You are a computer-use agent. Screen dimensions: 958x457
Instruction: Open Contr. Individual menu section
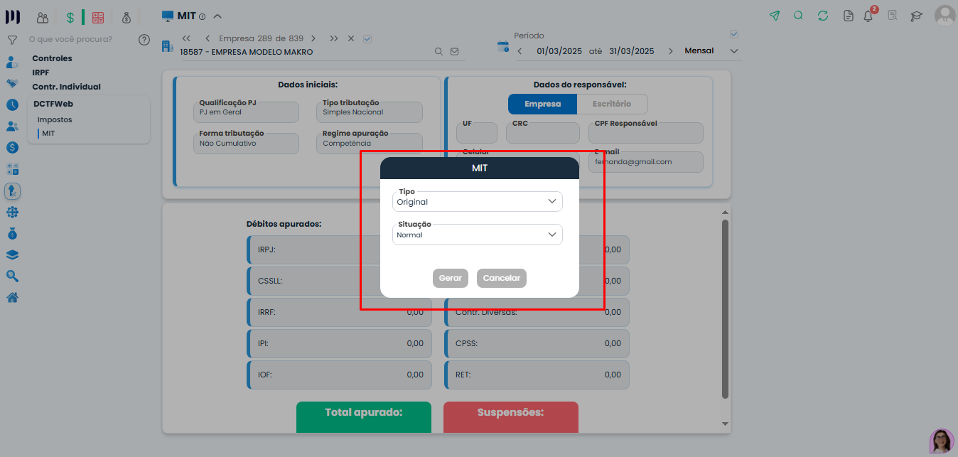(66, 87)
